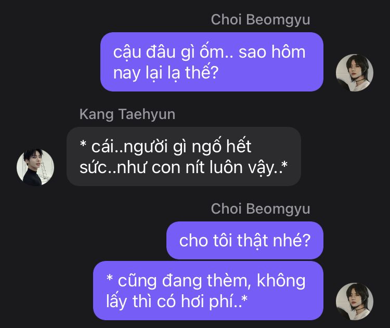Click the word 'ngố' in gray bubble
390x328 pixels.
(x=206, y=147)
